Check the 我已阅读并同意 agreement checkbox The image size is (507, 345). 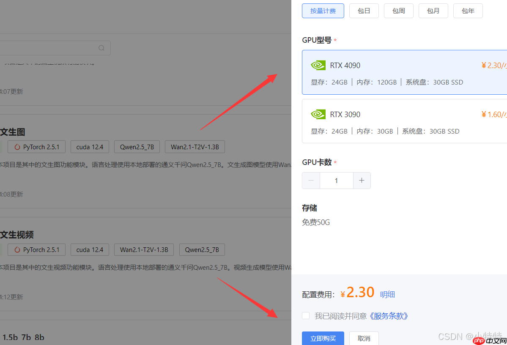tap(306, 315)
